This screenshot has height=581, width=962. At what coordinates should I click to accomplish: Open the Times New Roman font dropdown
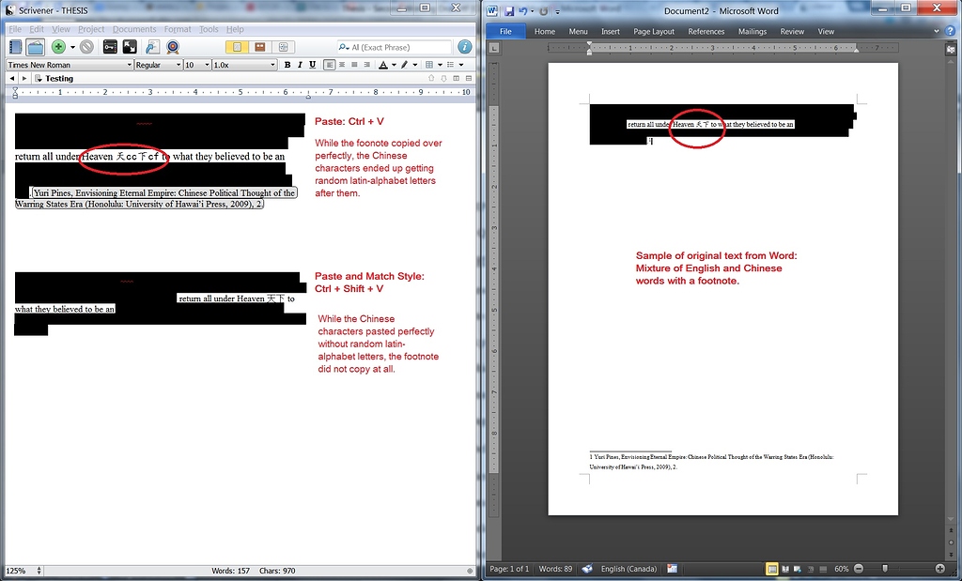click(70, 65)
